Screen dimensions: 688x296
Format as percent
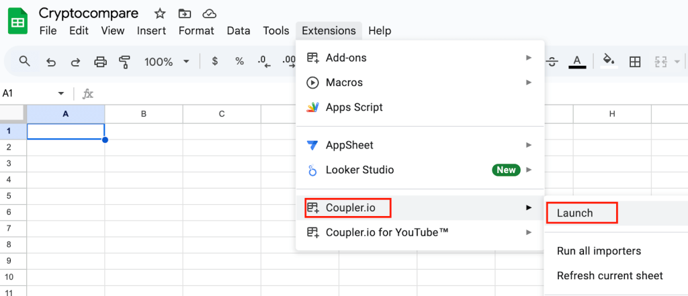tap(239, 61)
